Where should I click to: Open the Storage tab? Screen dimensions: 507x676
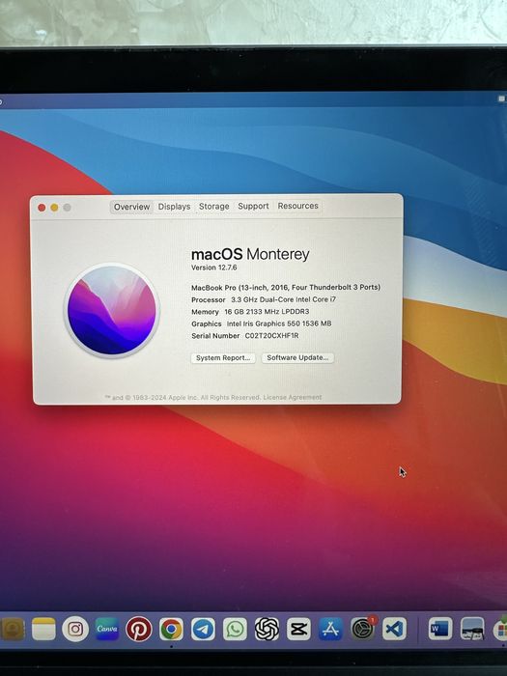(x=213, y=206)
